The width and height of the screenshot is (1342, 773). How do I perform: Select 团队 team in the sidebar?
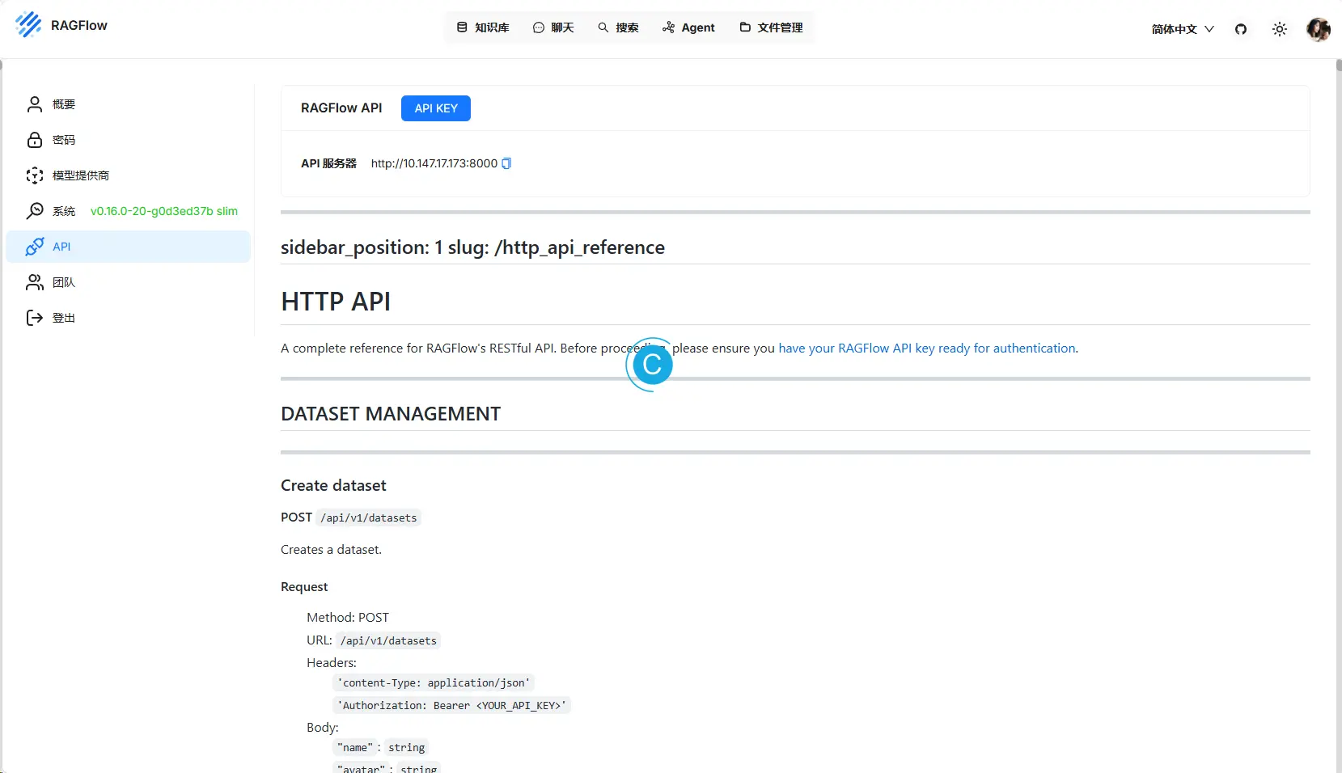(x=129, y=282)
